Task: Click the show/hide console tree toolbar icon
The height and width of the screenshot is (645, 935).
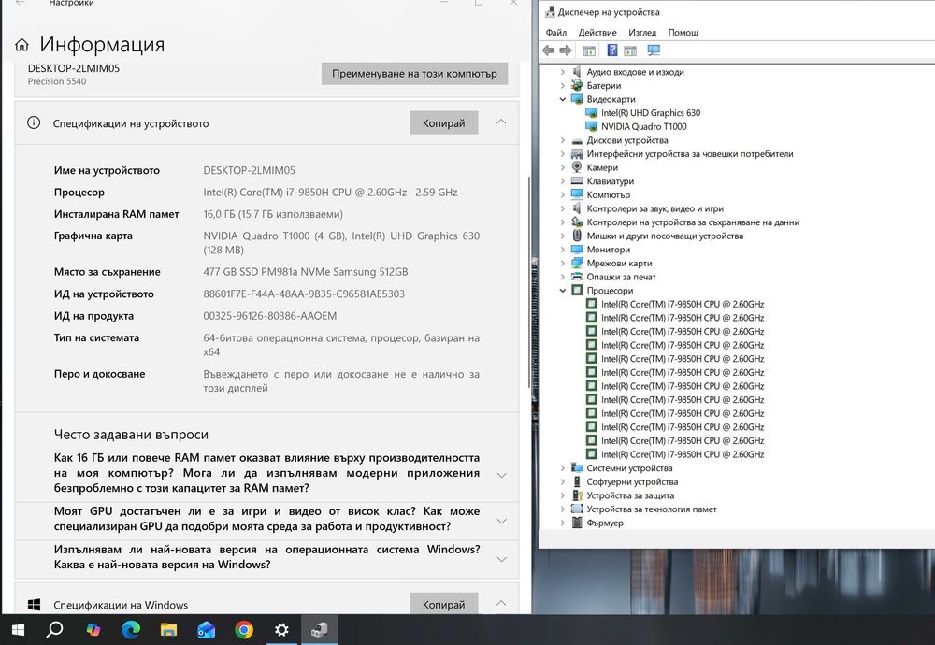Action: [x=589, y=50]
